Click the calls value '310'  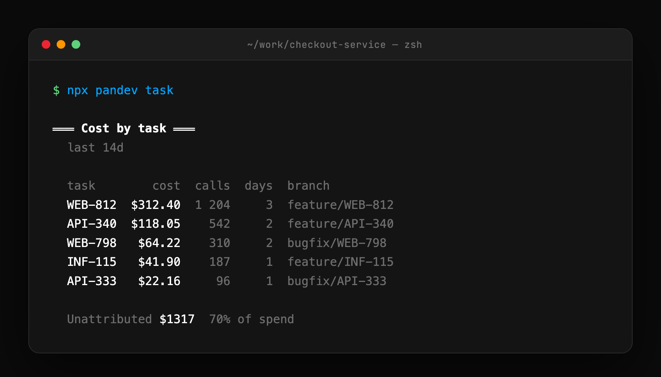[220, 243]
